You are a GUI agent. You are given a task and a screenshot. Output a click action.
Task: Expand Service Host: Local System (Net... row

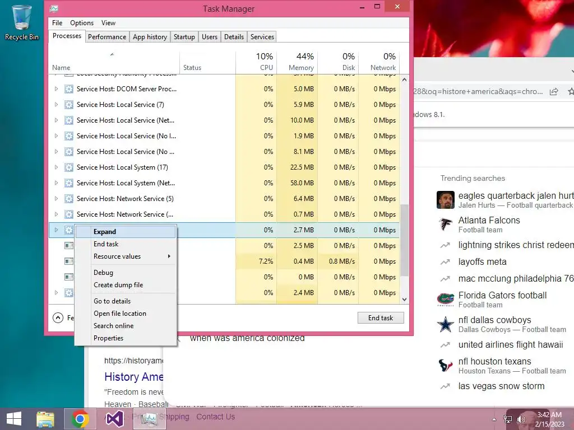click(56, 183)
